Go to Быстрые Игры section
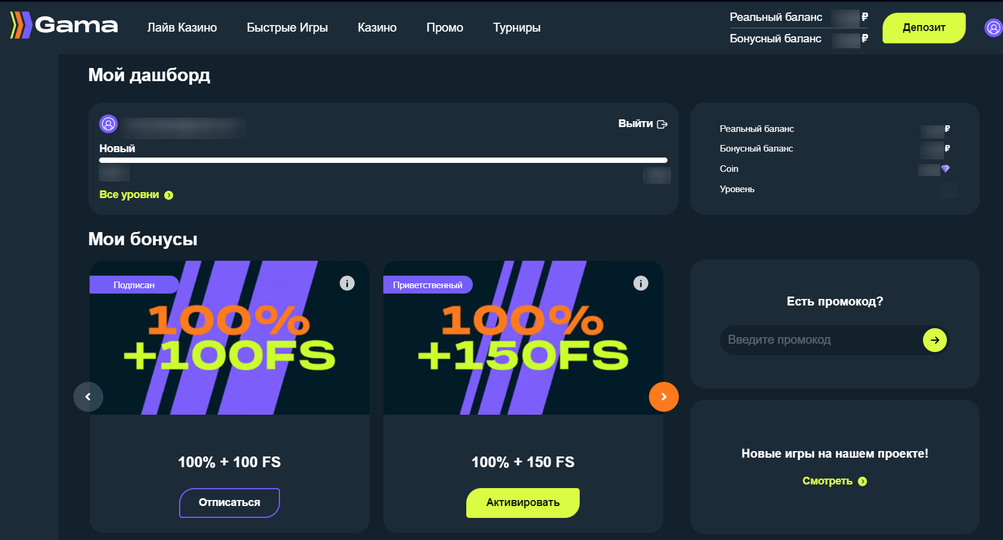Screen dimensions: 1003x540 tap(287, 27)
